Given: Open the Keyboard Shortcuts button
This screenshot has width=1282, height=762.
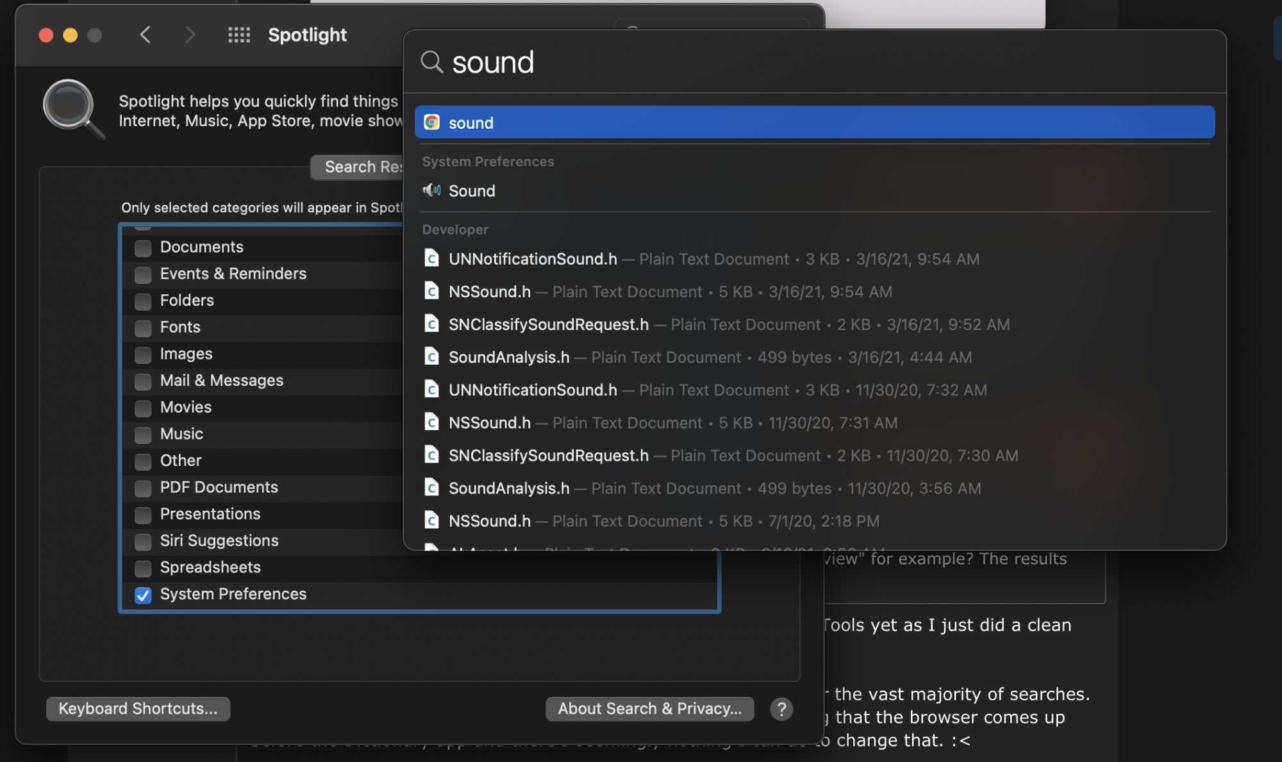Looking at the screenshot, I should (138, 709).
